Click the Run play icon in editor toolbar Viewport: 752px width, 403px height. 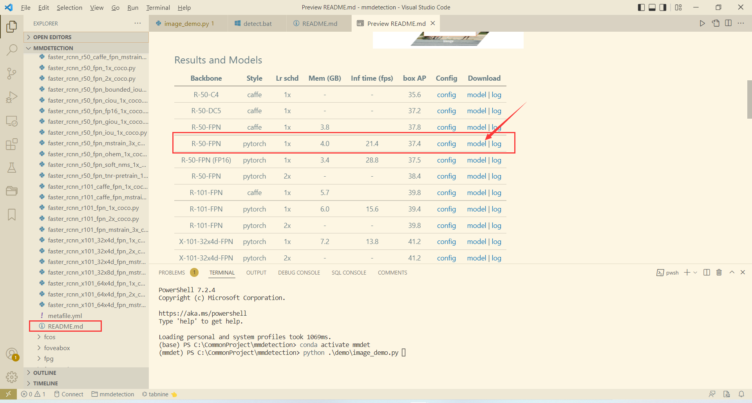[x=702, y=23]
